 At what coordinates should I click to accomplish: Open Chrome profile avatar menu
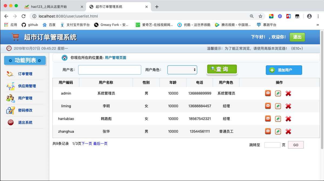click(309, 16)
